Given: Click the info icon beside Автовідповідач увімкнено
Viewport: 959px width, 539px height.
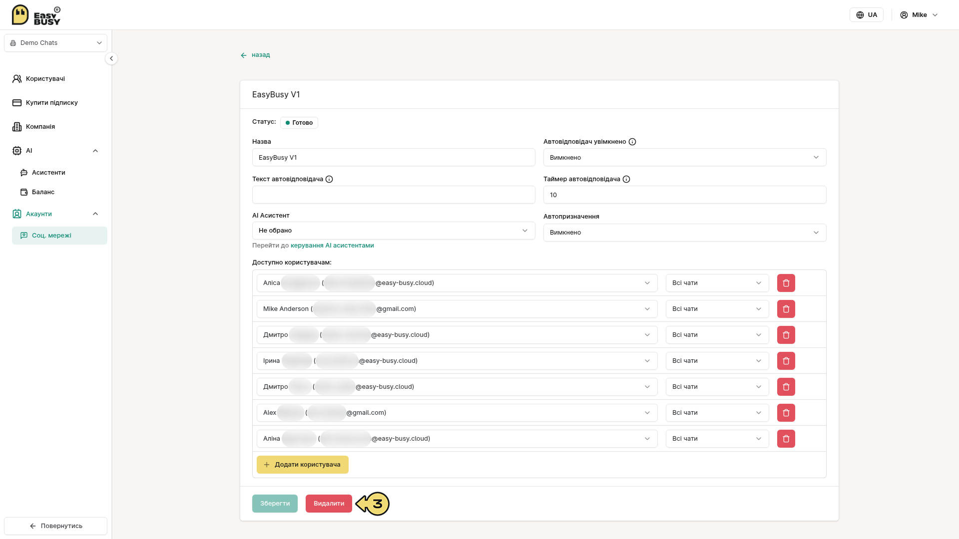Looking at the screenshot, I should [632, 142].
